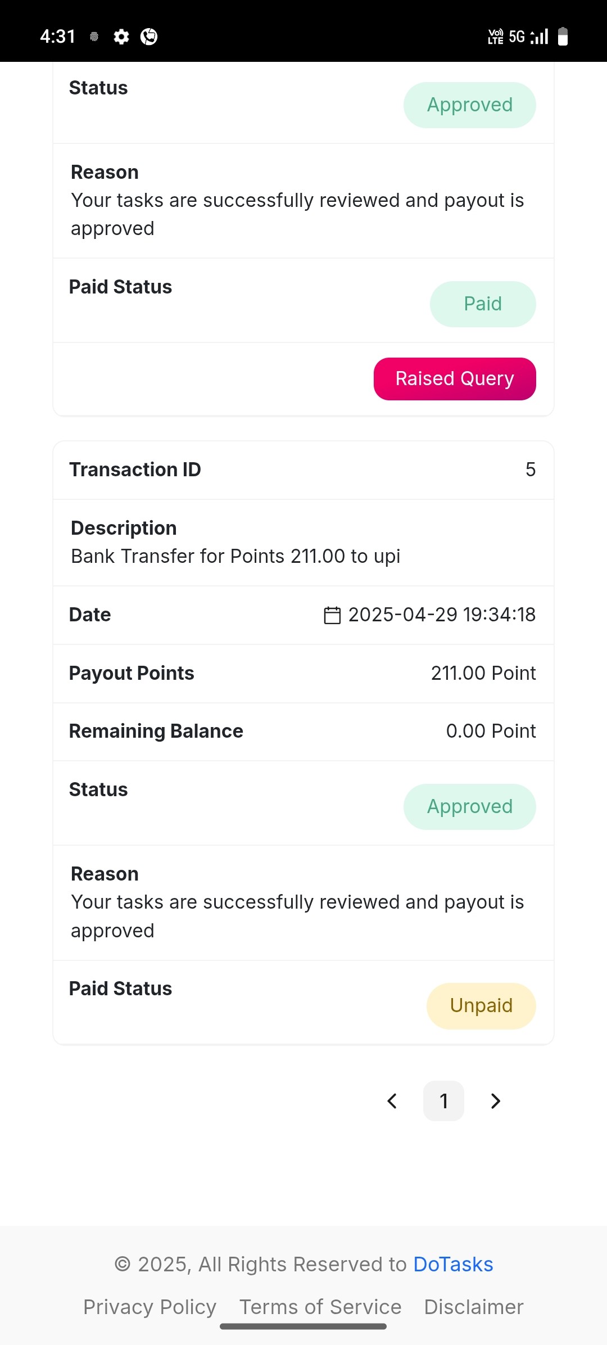Tap the Raised Query button

point(455,379)
